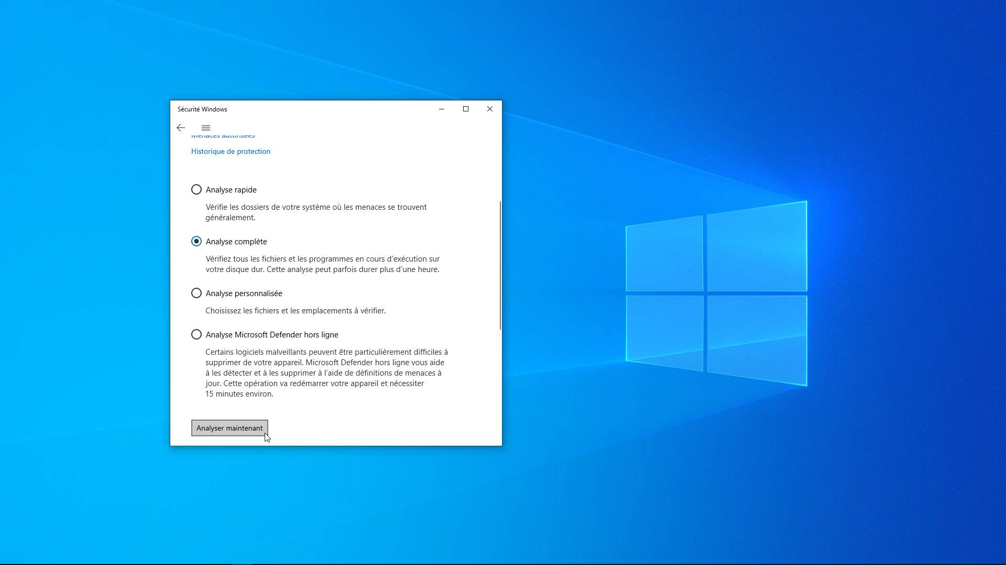The width and height of the screenshot is (1006, 565).
Task: Click the vertical scrollbar in Sécurité Windows
Action: (x=500, y=265)
